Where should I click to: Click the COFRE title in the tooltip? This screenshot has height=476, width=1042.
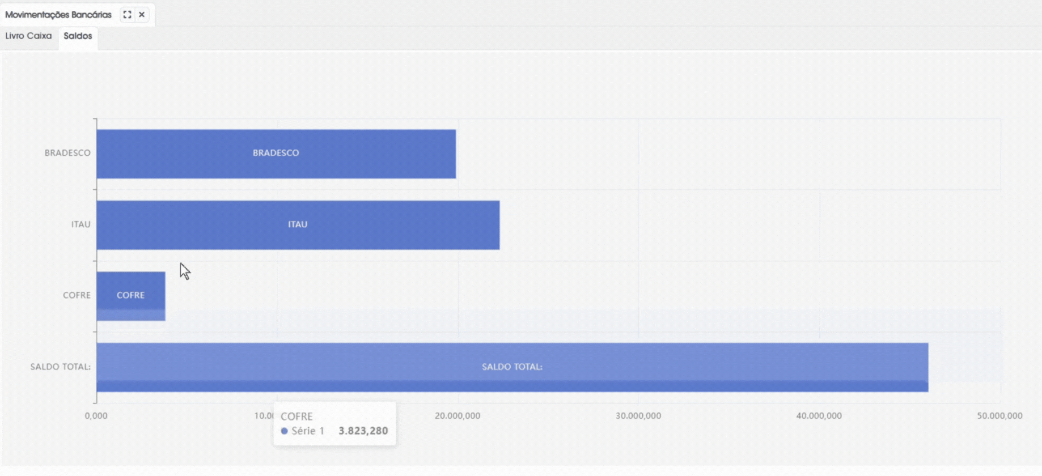tap(296, 416)
